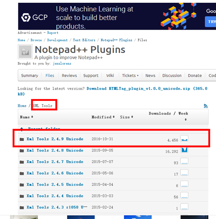Viewport: 216px width, 219px height.
Task: Open Xml Tools 2.4.5 Unicode folder
Action: click(x=55, y=185)
